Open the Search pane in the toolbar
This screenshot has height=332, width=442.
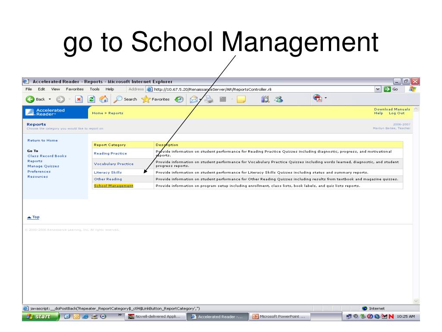coord(125,99)
